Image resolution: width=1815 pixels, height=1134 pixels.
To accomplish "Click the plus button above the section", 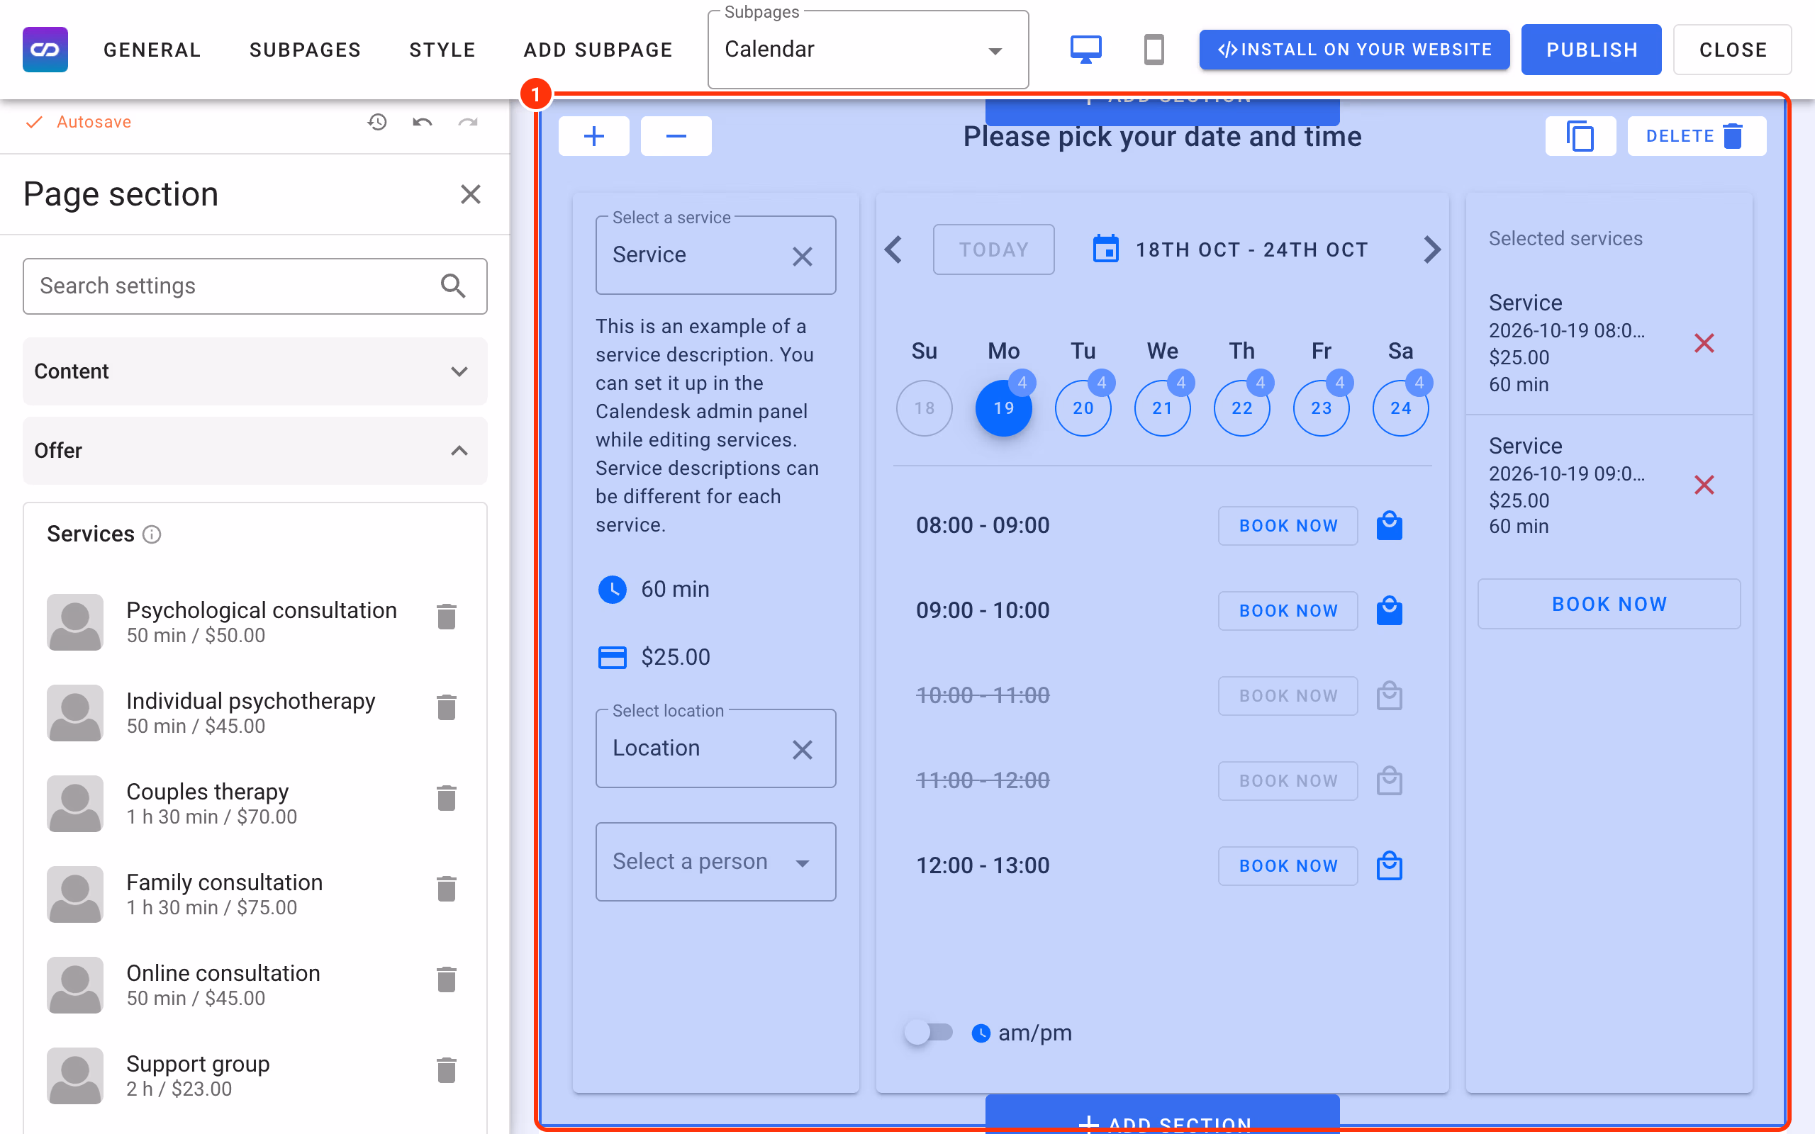I will coord(594,137).
